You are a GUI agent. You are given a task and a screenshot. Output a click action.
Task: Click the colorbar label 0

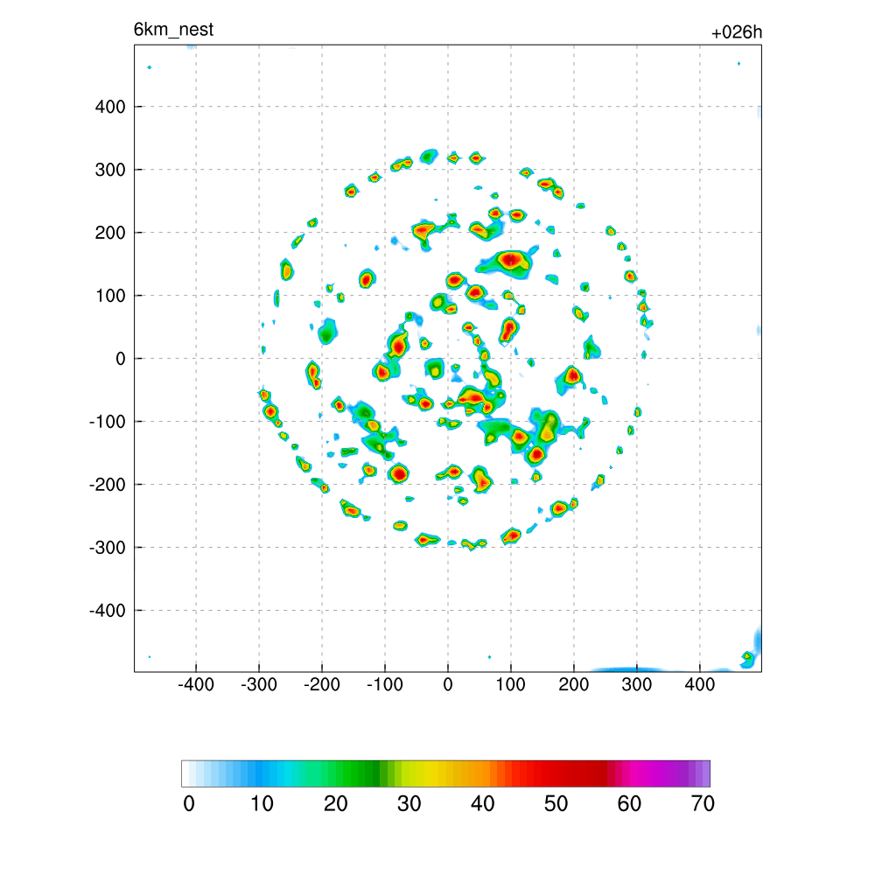pos(189,803)
